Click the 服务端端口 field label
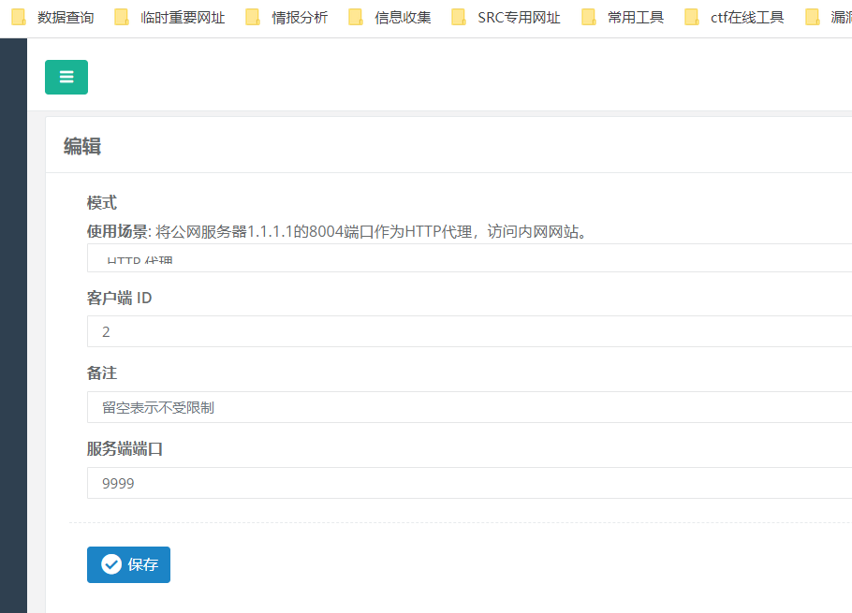 125,448
